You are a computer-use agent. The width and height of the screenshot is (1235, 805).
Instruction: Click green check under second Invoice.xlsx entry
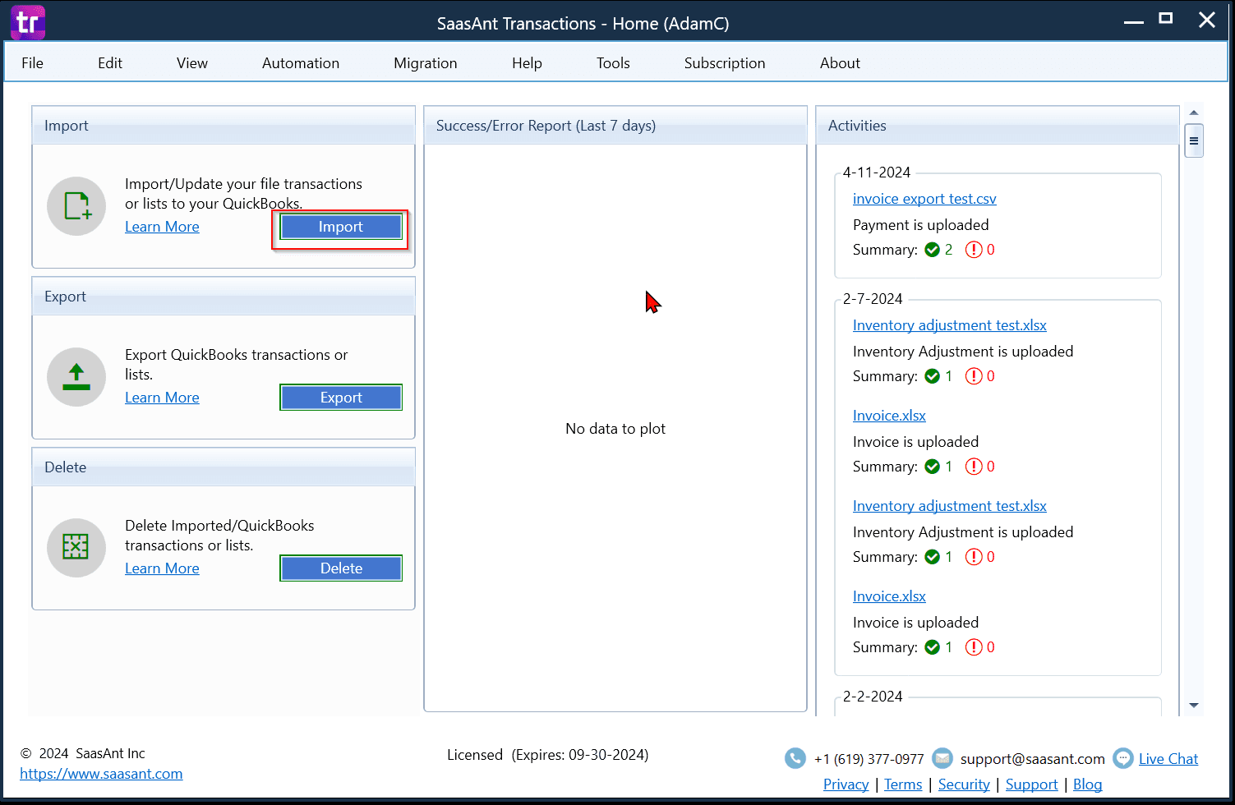pos(932,647)
